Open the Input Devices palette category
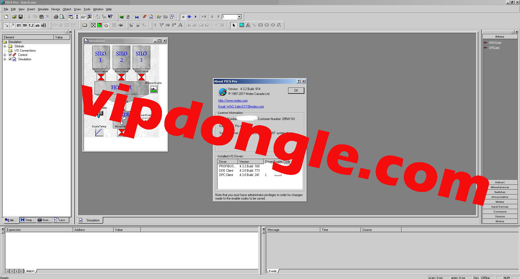Screen dimensions: 520x279 (x=500, y=207)
